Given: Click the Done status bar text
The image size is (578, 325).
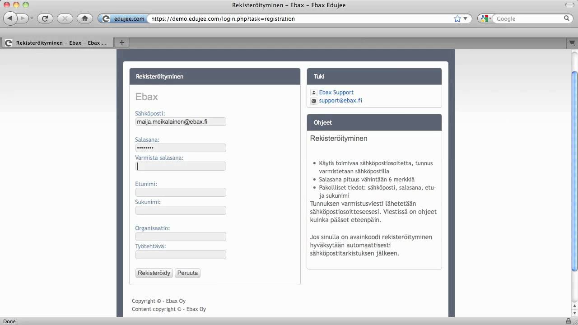Looking at the screenshot, I should 9,321.
